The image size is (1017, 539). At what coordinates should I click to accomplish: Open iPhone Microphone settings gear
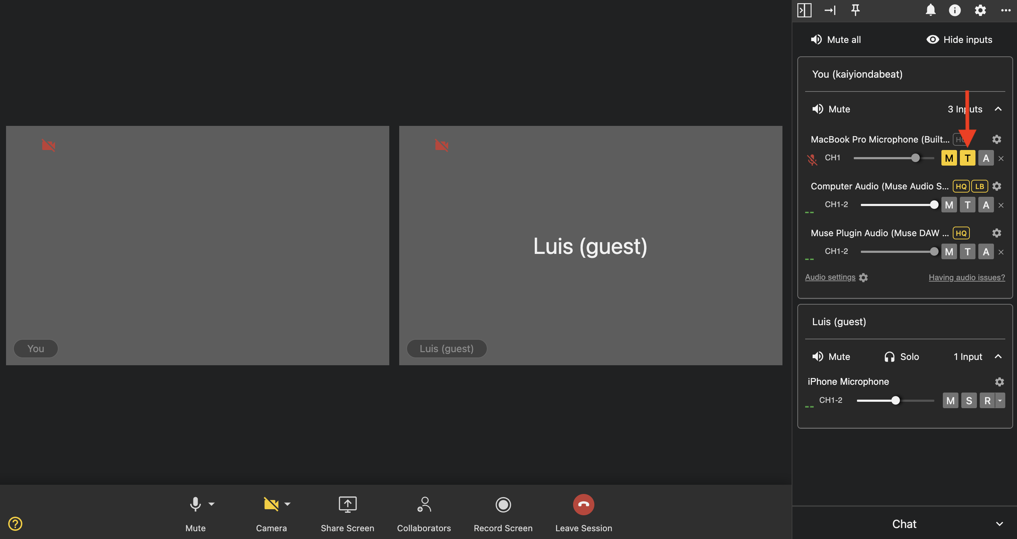[999, 382]
